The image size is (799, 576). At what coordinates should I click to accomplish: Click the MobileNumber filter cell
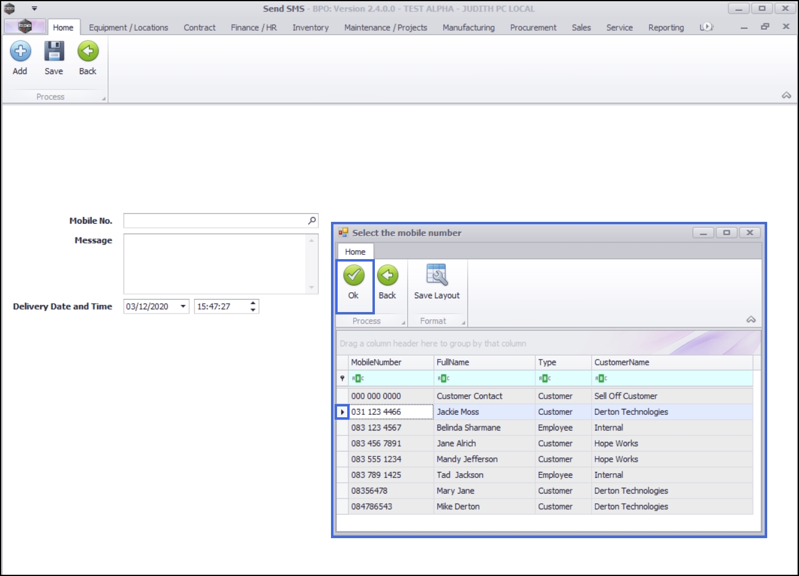point(390,378)
